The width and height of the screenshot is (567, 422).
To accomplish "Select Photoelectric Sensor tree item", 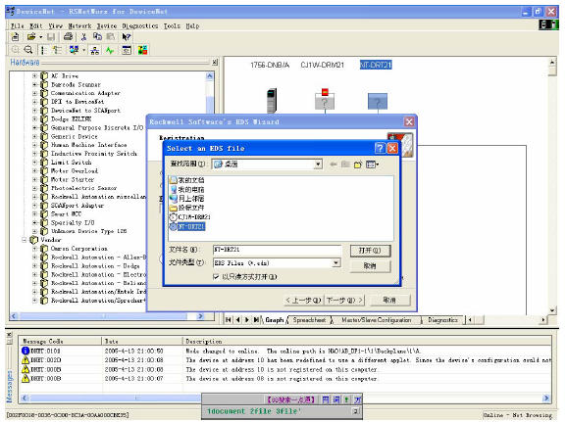I will click(x=84, y=188).
